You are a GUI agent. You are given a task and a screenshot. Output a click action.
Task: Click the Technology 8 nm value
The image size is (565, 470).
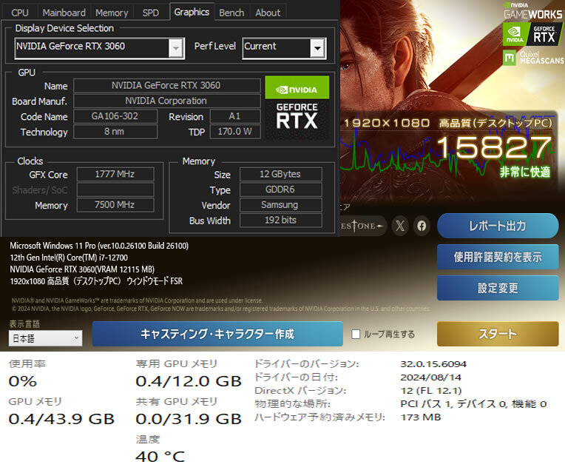(115, 132)
